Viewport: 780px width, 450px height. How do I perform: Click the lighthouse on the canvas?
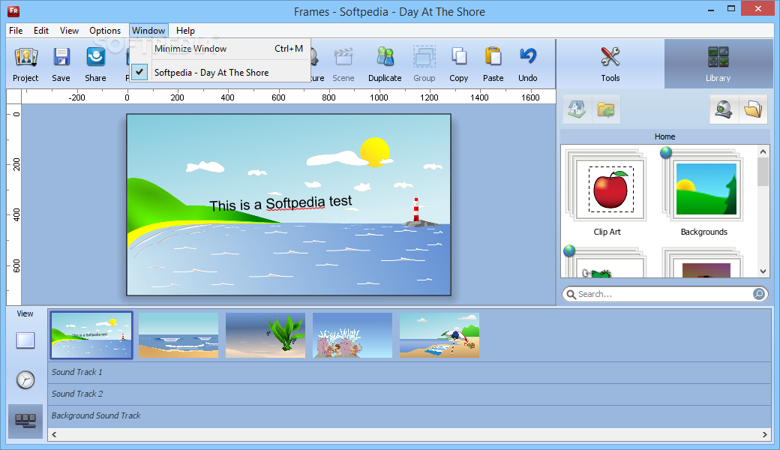point(416,210)
